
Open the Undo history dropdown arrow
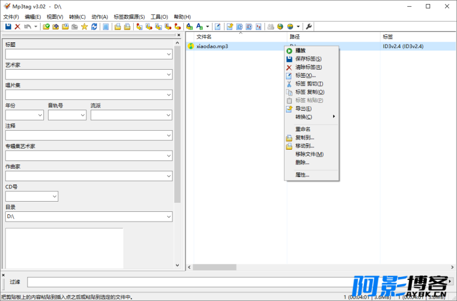pyautogui.click(x=35, y=26)
